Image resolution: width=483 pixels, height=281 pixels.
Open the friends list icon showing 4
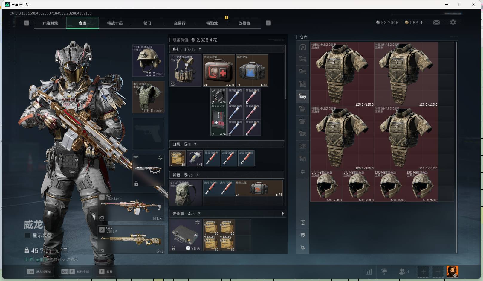pyautogui.click(x=404, y=272)
